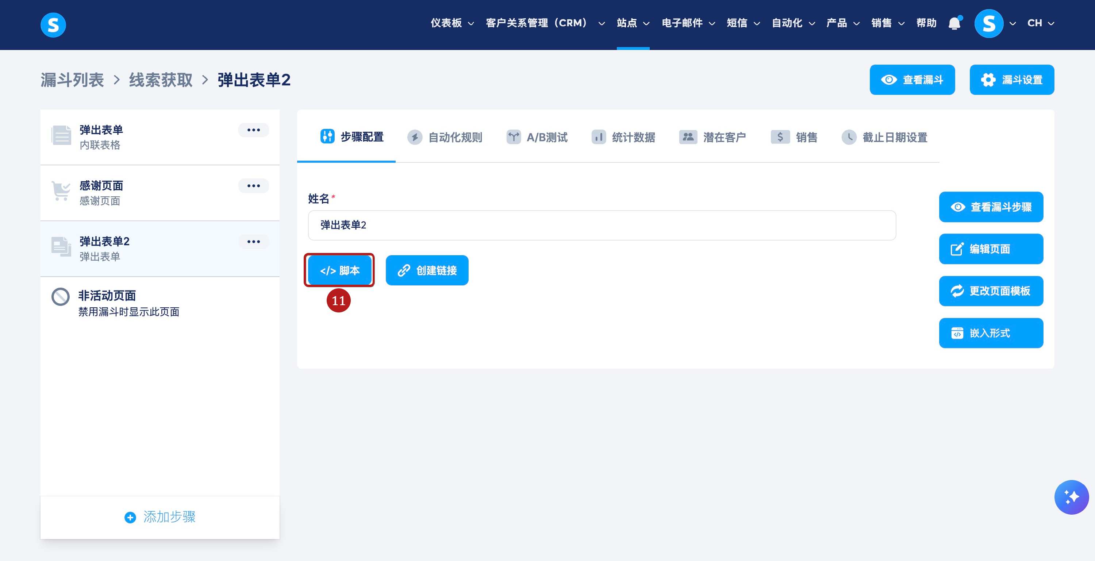Open the three-dot menu for 弹出表单2 step
Viewport: 1095px width, 561px height.
click(253, 242)
